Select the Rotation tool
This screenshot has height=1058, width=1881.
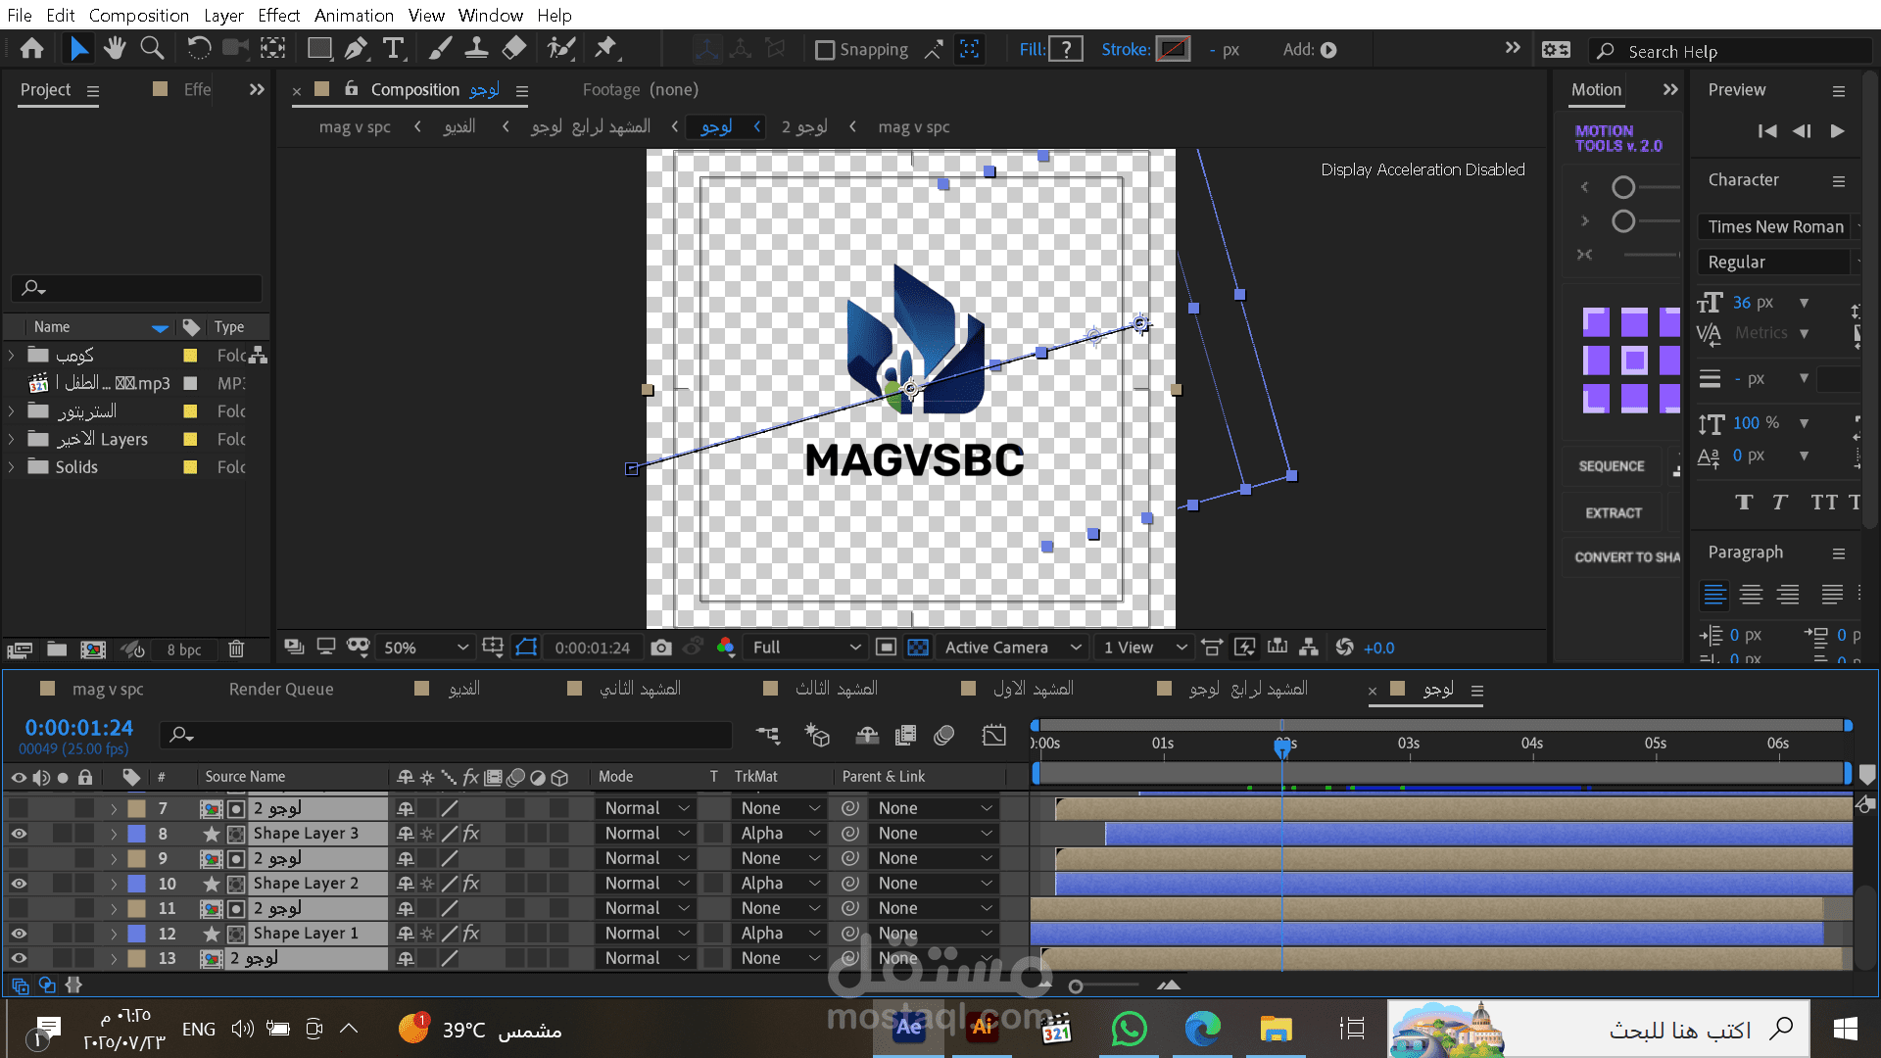pyautogui.click(x=199, y=48)
